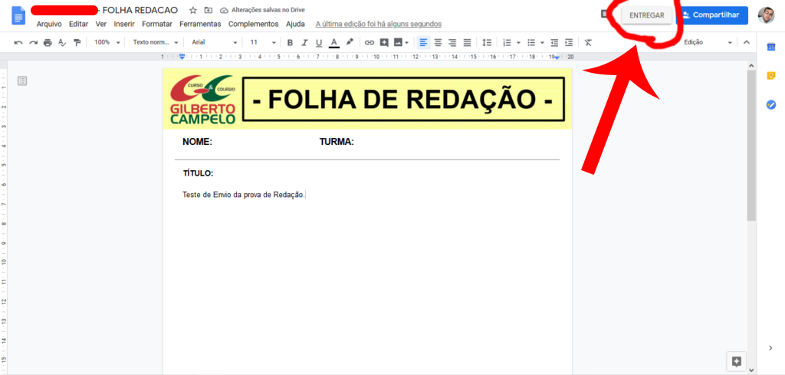Click the ENTREGAR button

[646, 15]
